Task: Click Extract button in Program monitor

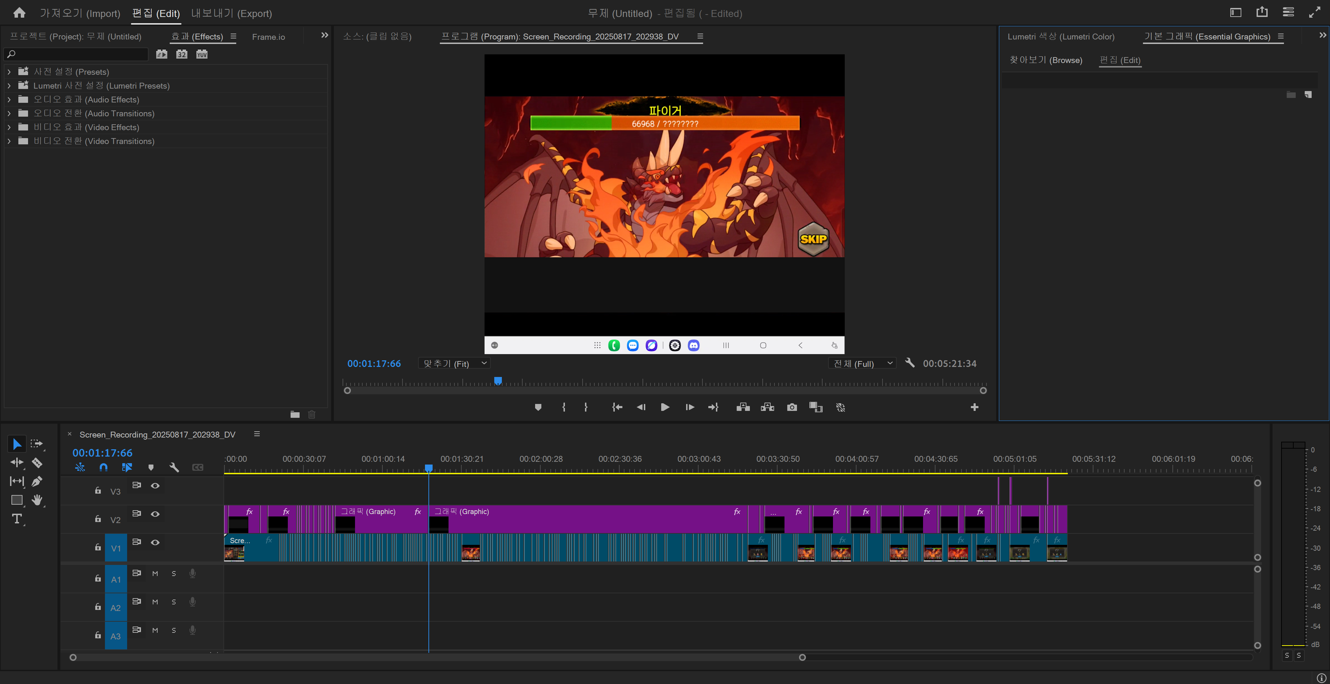Action: [767, 407]
